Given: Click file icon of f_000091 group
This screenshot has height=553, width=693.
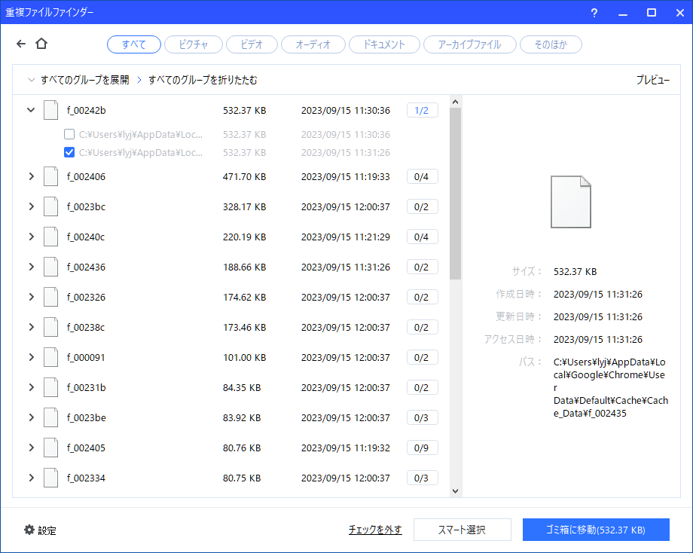Looking at the screenshot, I should [50, 356].
